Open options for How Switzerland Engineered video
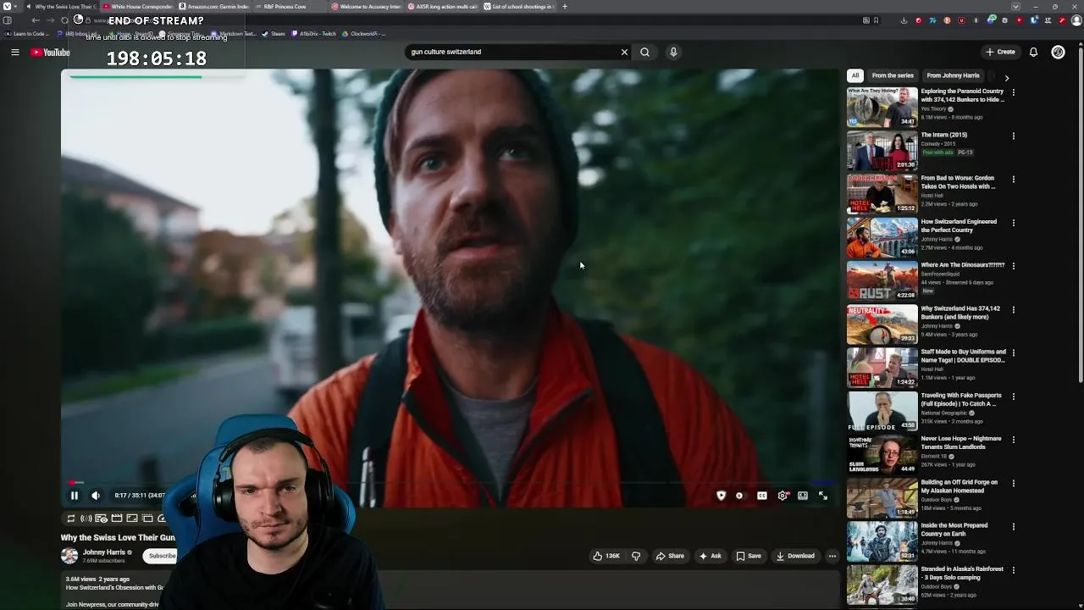 pyautogui.click(x=1014, y=223)
